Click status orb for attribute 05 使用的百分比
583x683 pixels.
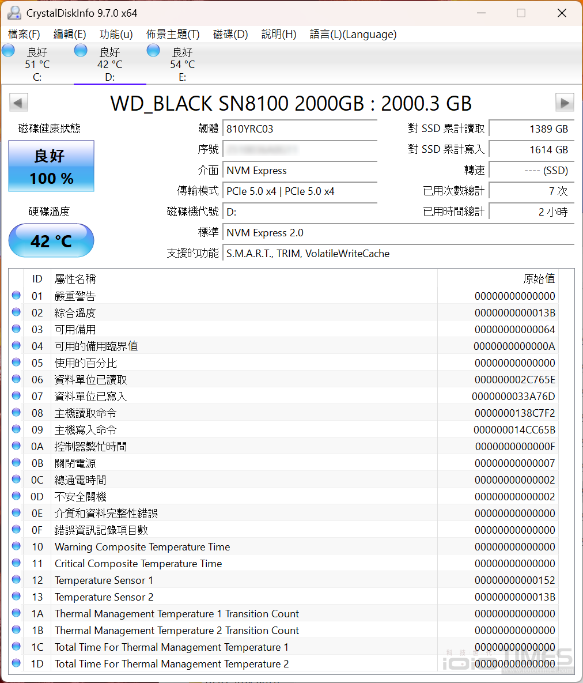[x=16, y=362]
